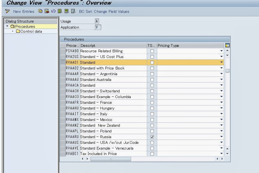Click the Select Block toolbar icon
Image resolution: width=259 pixels, height=173 pixels.
point(67,11)
